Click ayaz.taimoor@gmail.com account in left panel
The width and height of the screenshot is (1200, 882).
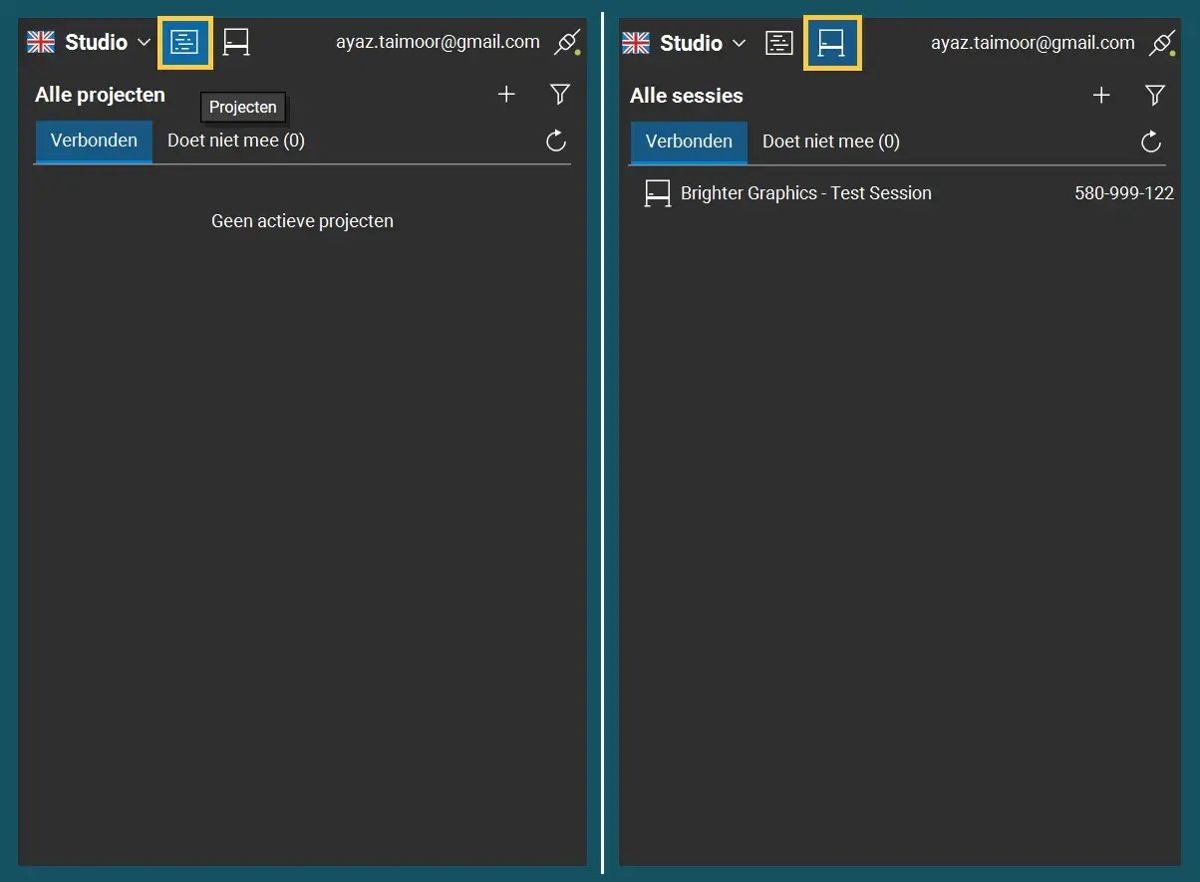pyautogui.click(x=438, y=42)
